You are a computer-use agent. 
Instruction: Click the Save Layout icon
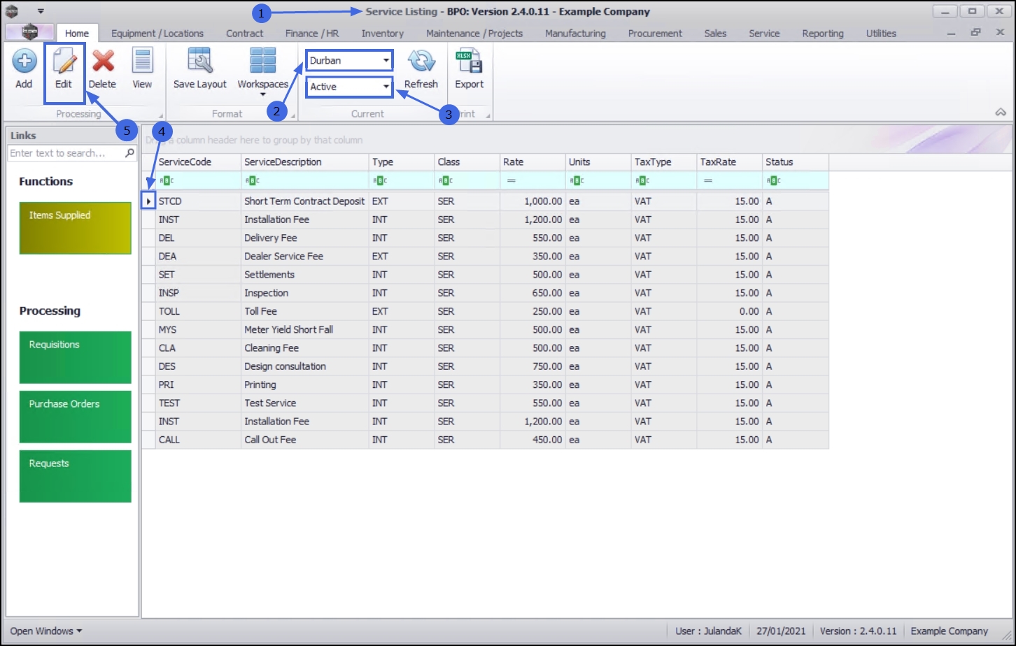point(200,62)
